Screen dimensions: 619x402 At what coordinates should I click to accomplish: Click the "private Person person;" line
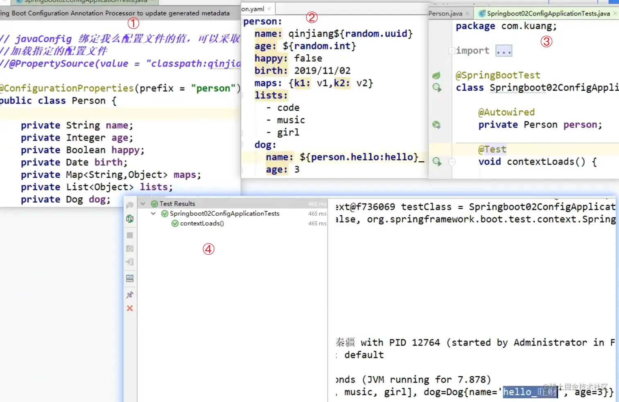[x=540, y=125]
